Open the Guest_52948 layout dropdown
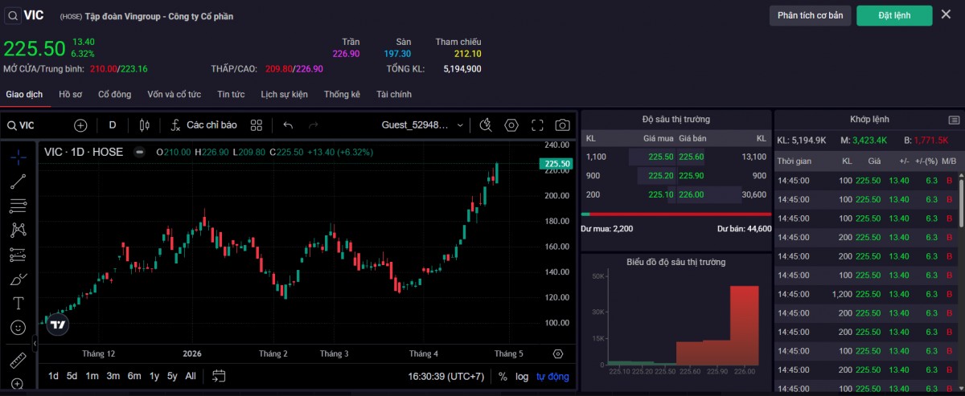Screen dimensions: 965x396 coord(422,125)
